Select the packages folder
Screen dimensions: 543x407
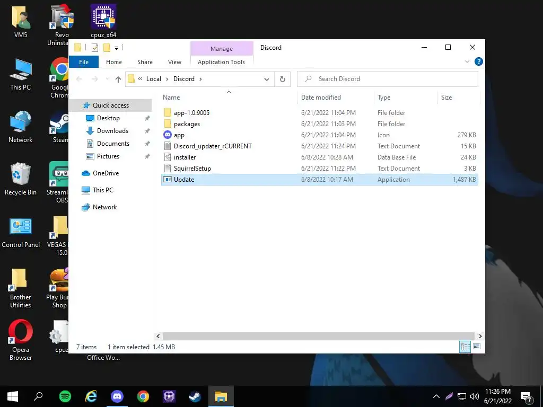pyautogui.click(x=187, y=124)
